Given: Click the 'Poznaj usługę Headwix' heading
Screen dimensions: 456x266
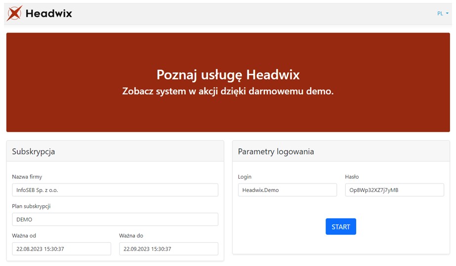Looking at the screenshot, I should 228,75.
